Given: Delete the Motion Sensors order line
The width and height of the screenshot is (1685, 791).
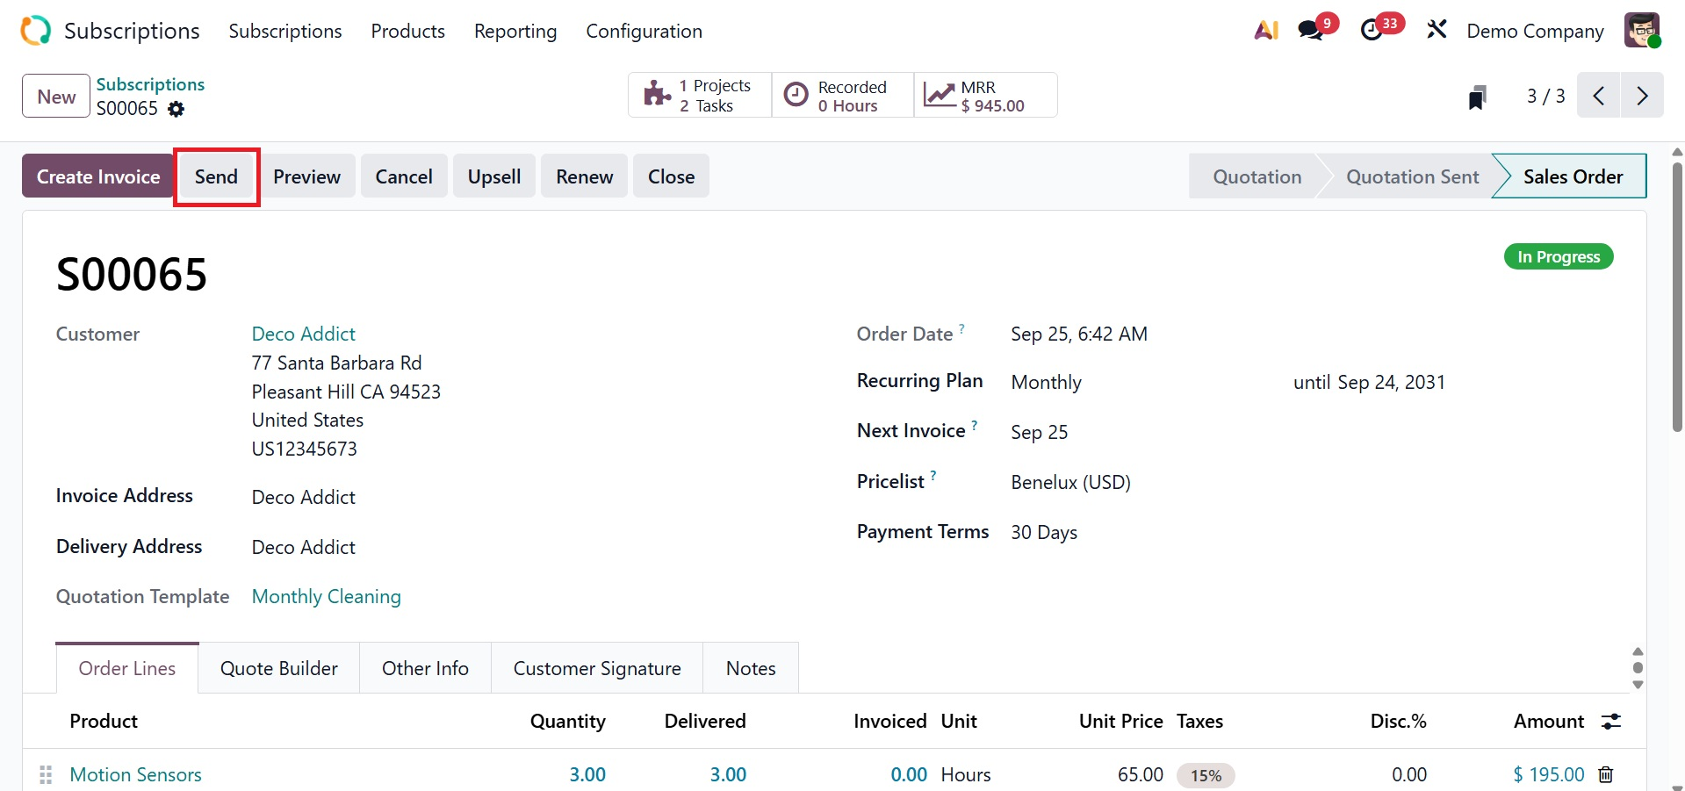Looking at the screenshot, I should point(1606,774).
